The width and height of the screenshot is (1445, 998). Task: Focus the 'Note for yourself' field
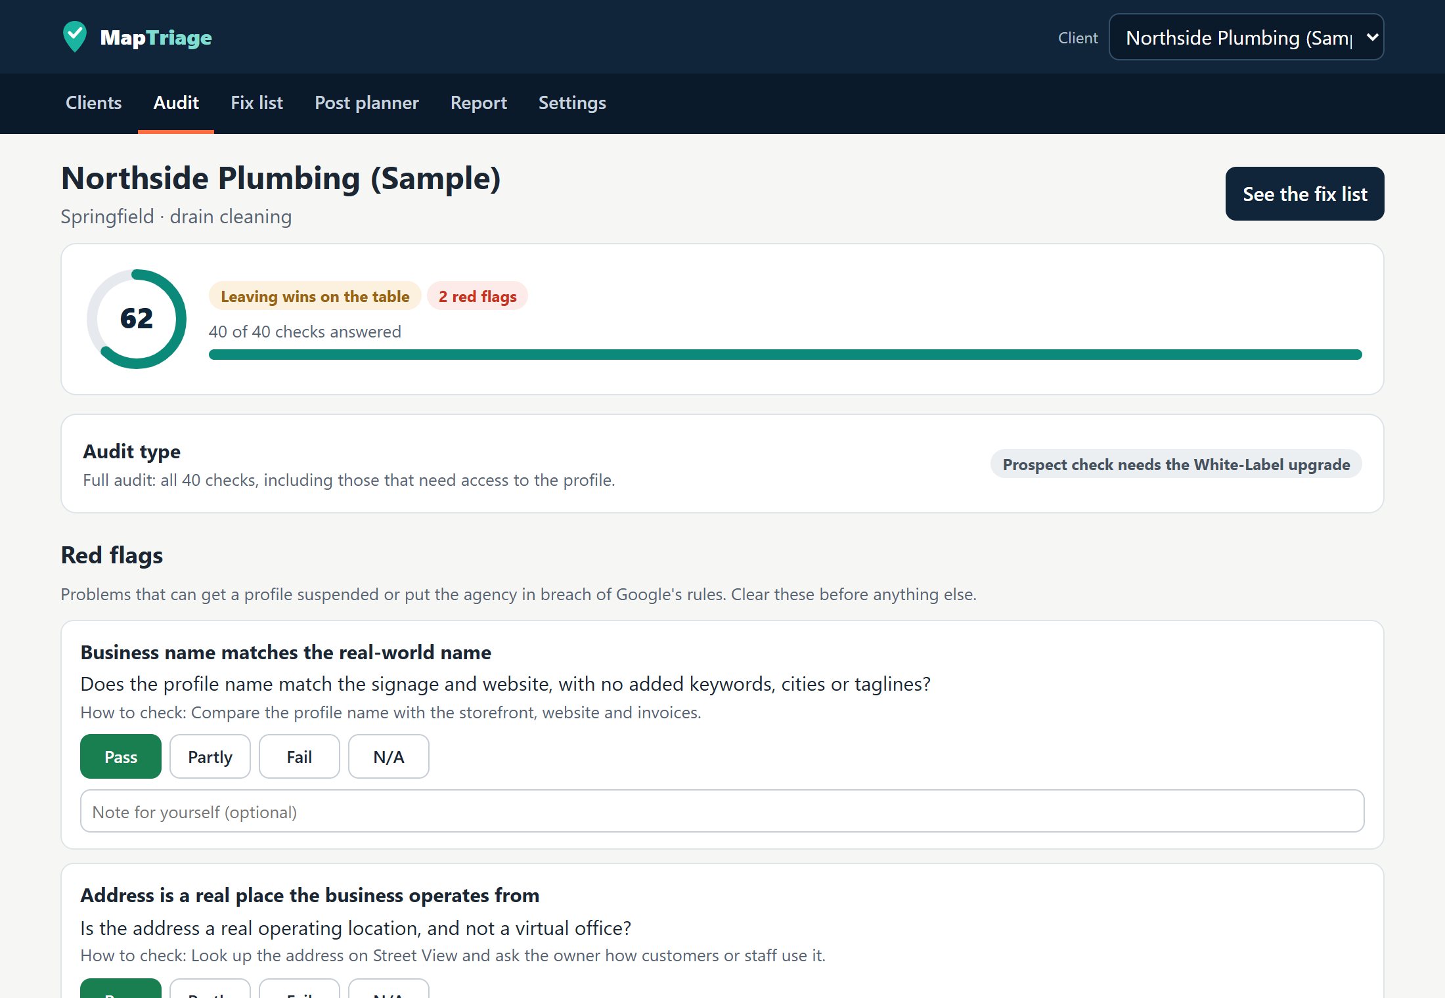[x=722, y=812]
